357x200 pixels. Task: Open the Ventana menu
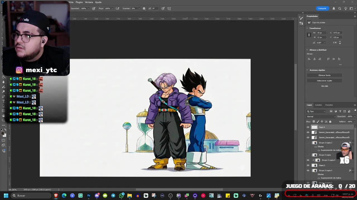(x=89, y=2)
